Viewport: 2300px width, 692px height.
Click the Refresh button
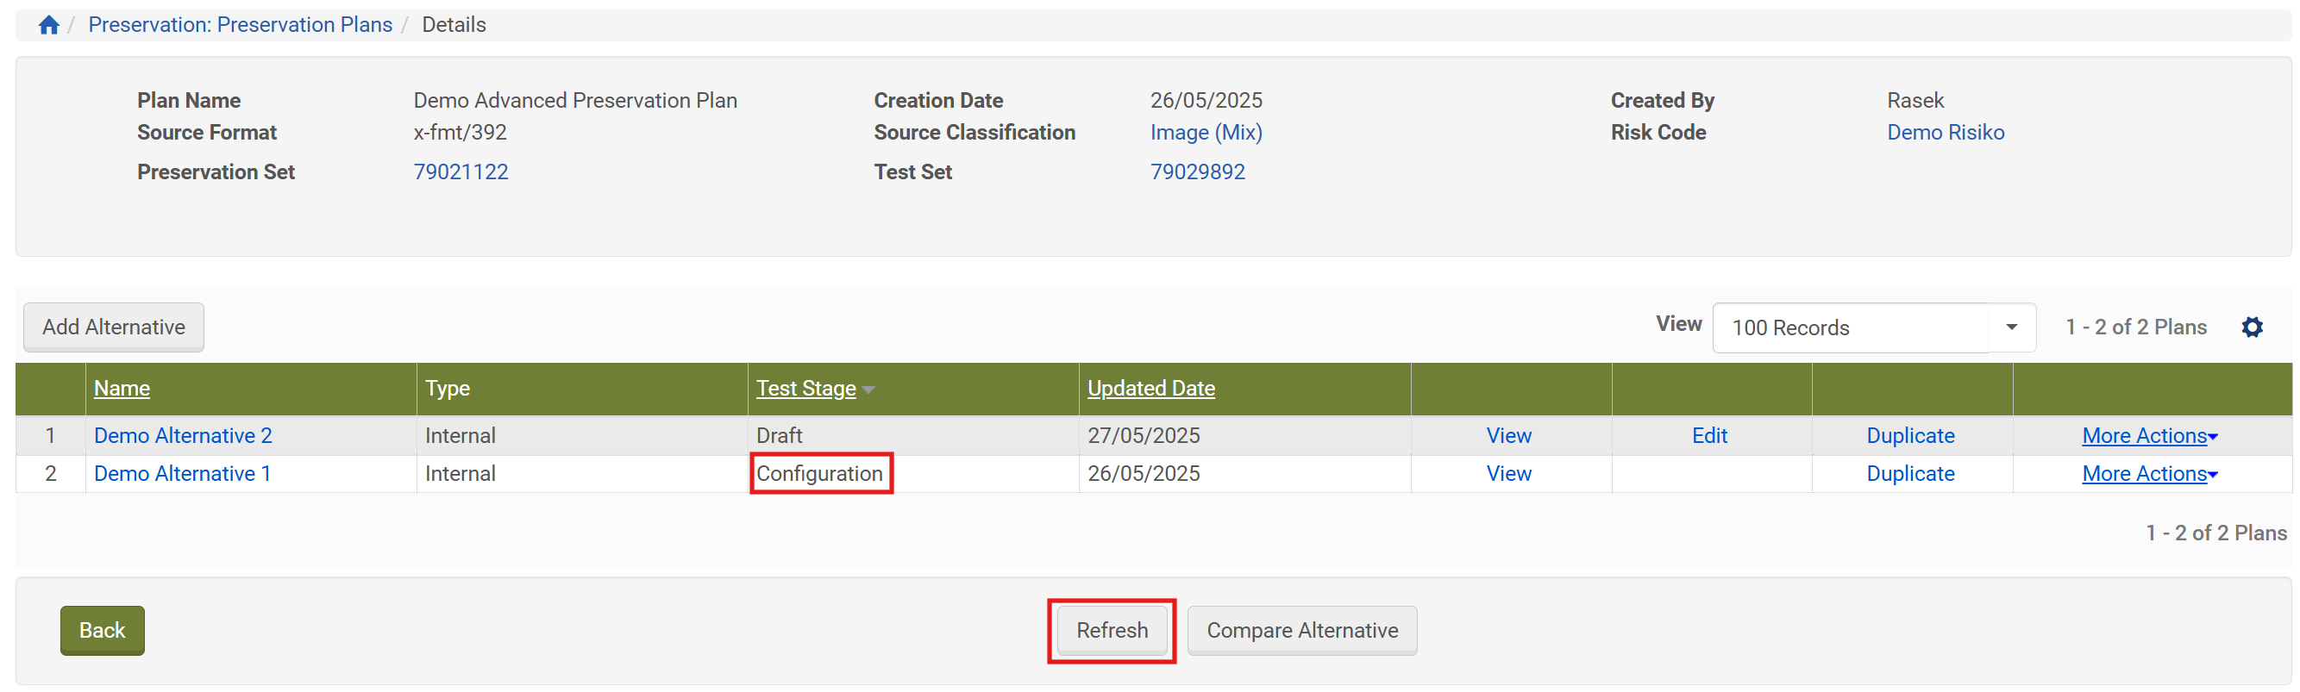(1111, 631)
